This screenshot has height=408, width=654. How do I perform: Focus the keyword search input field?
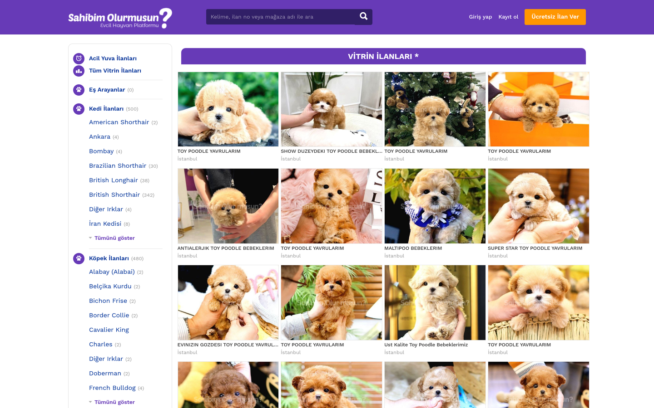tap(281, 17)
